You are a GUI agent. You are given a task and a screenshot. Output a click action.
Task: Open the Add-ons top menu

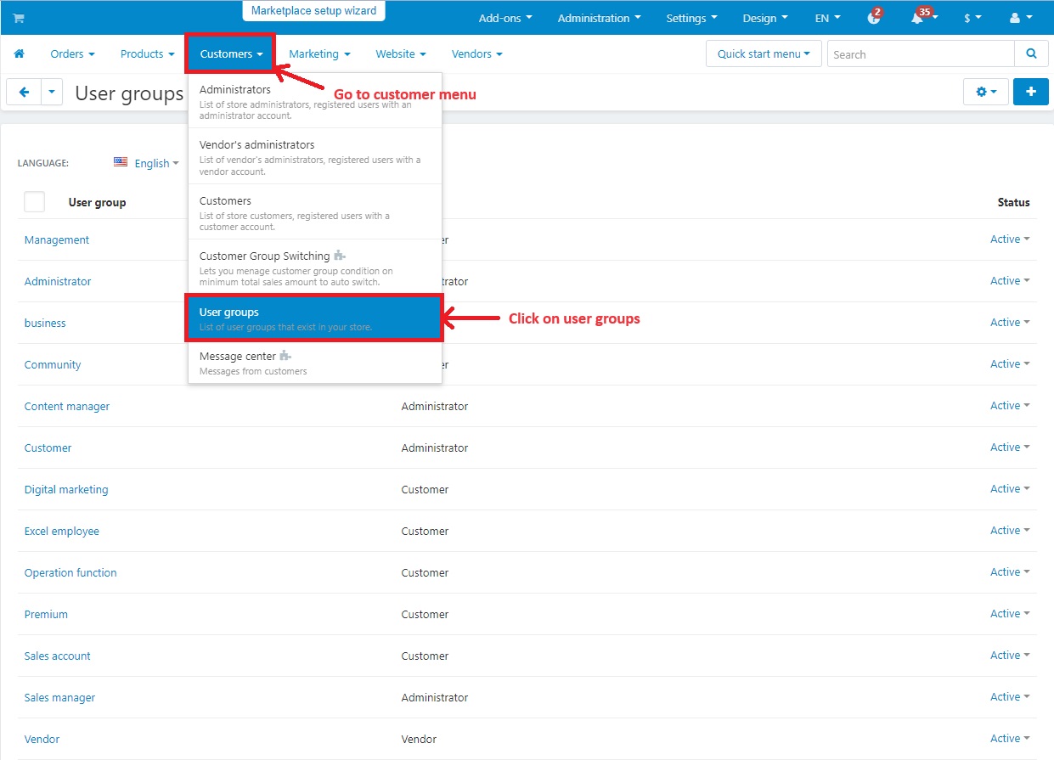point(505,18)
